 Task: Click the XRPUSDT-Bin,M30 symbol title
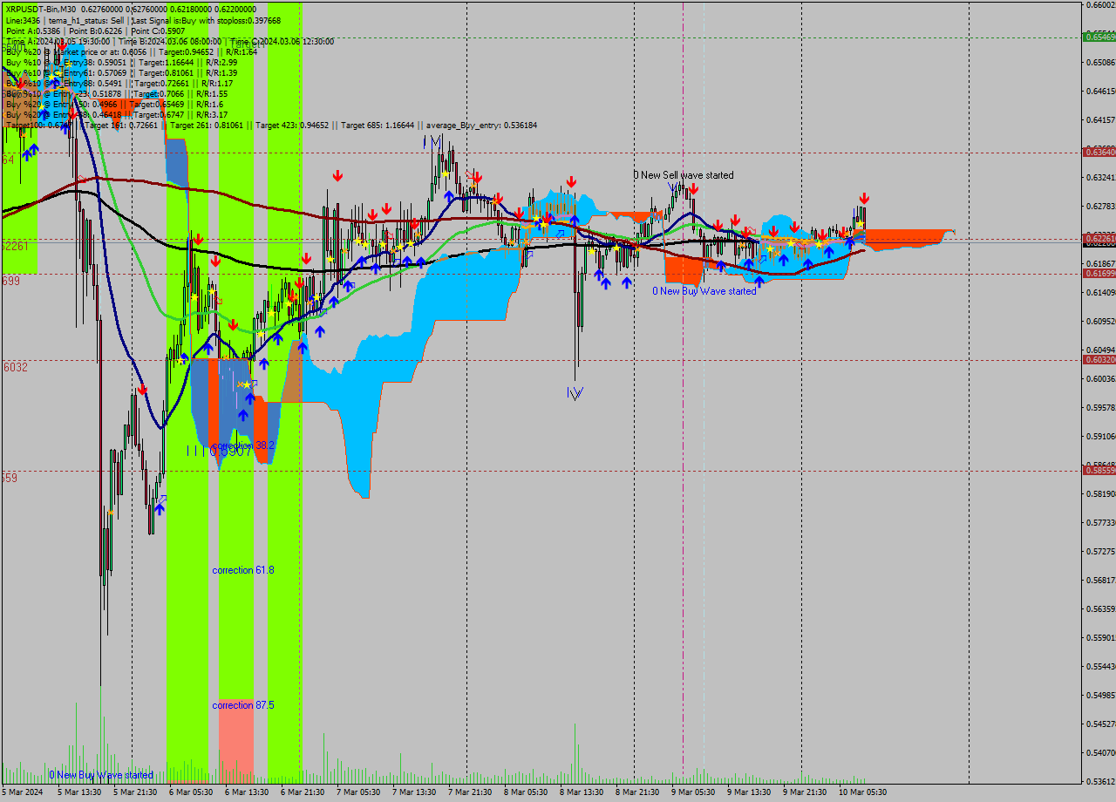pos(40,9)
